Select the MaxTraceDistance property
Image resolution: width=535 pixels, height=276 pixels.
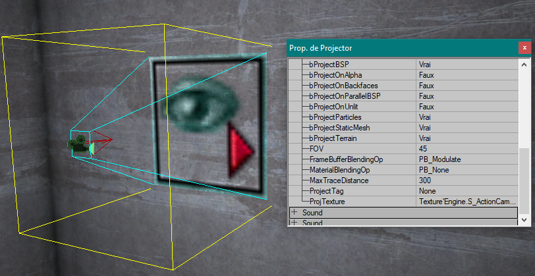(x=339, y=180)
